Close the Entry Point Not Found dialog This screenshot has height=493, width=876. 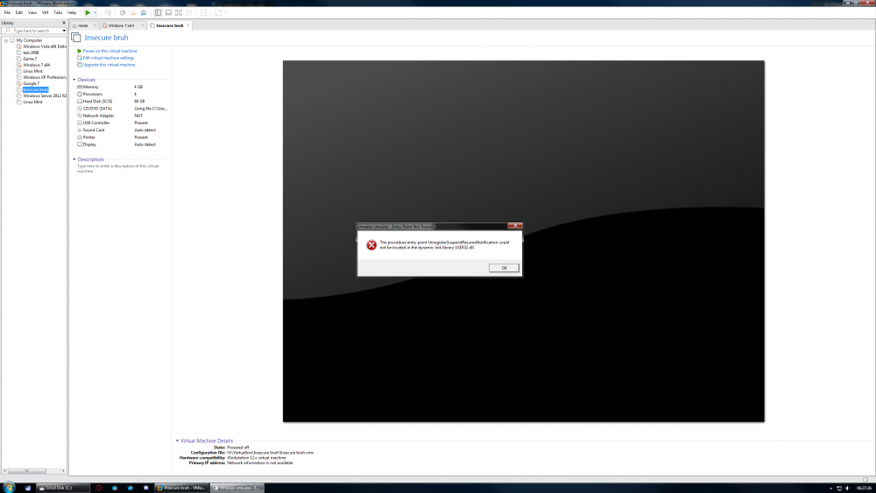(x=515, y=226)
